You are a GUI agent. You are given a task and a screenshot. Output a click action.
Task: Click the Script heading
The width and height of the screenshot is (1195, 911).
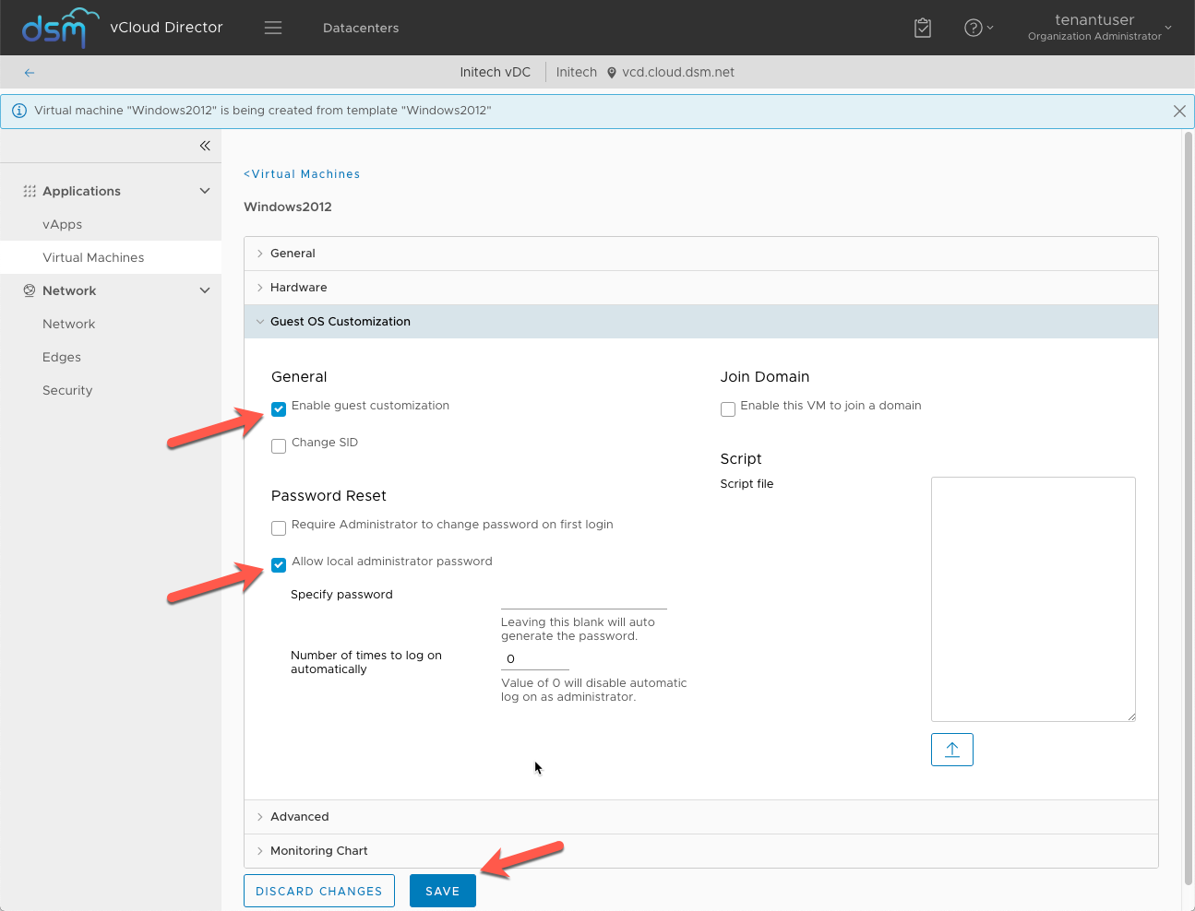(x=741, y=459)
